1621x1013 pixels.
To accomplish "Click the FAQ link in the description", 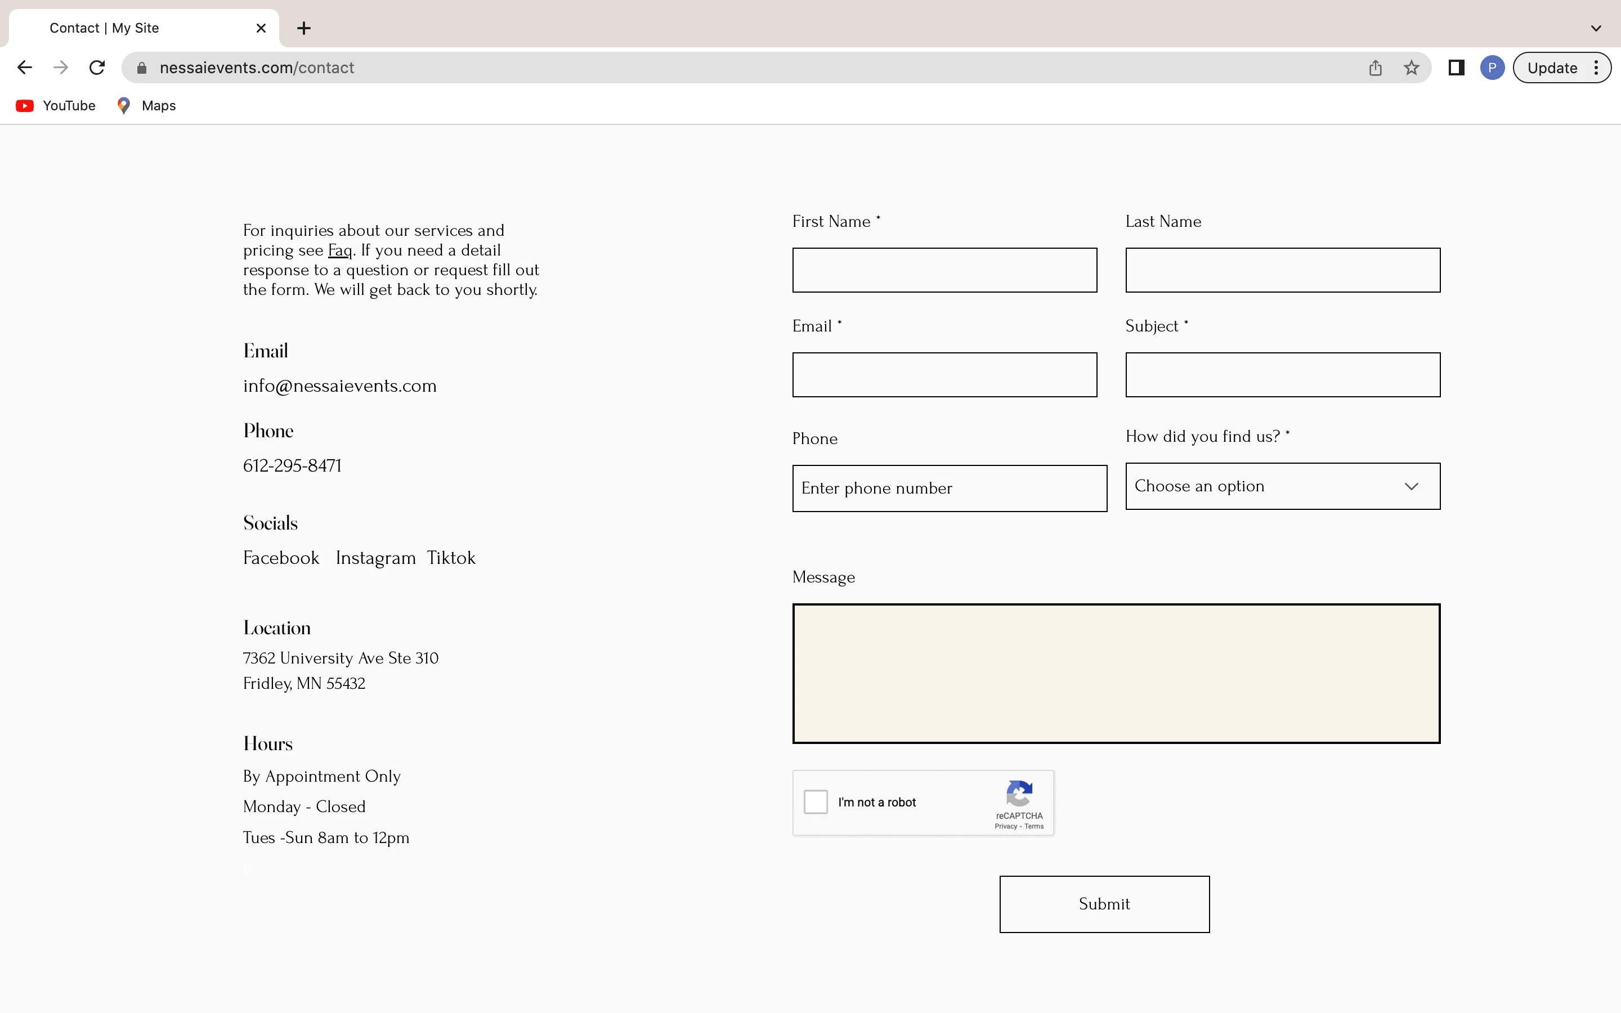I will pos(339,250).
